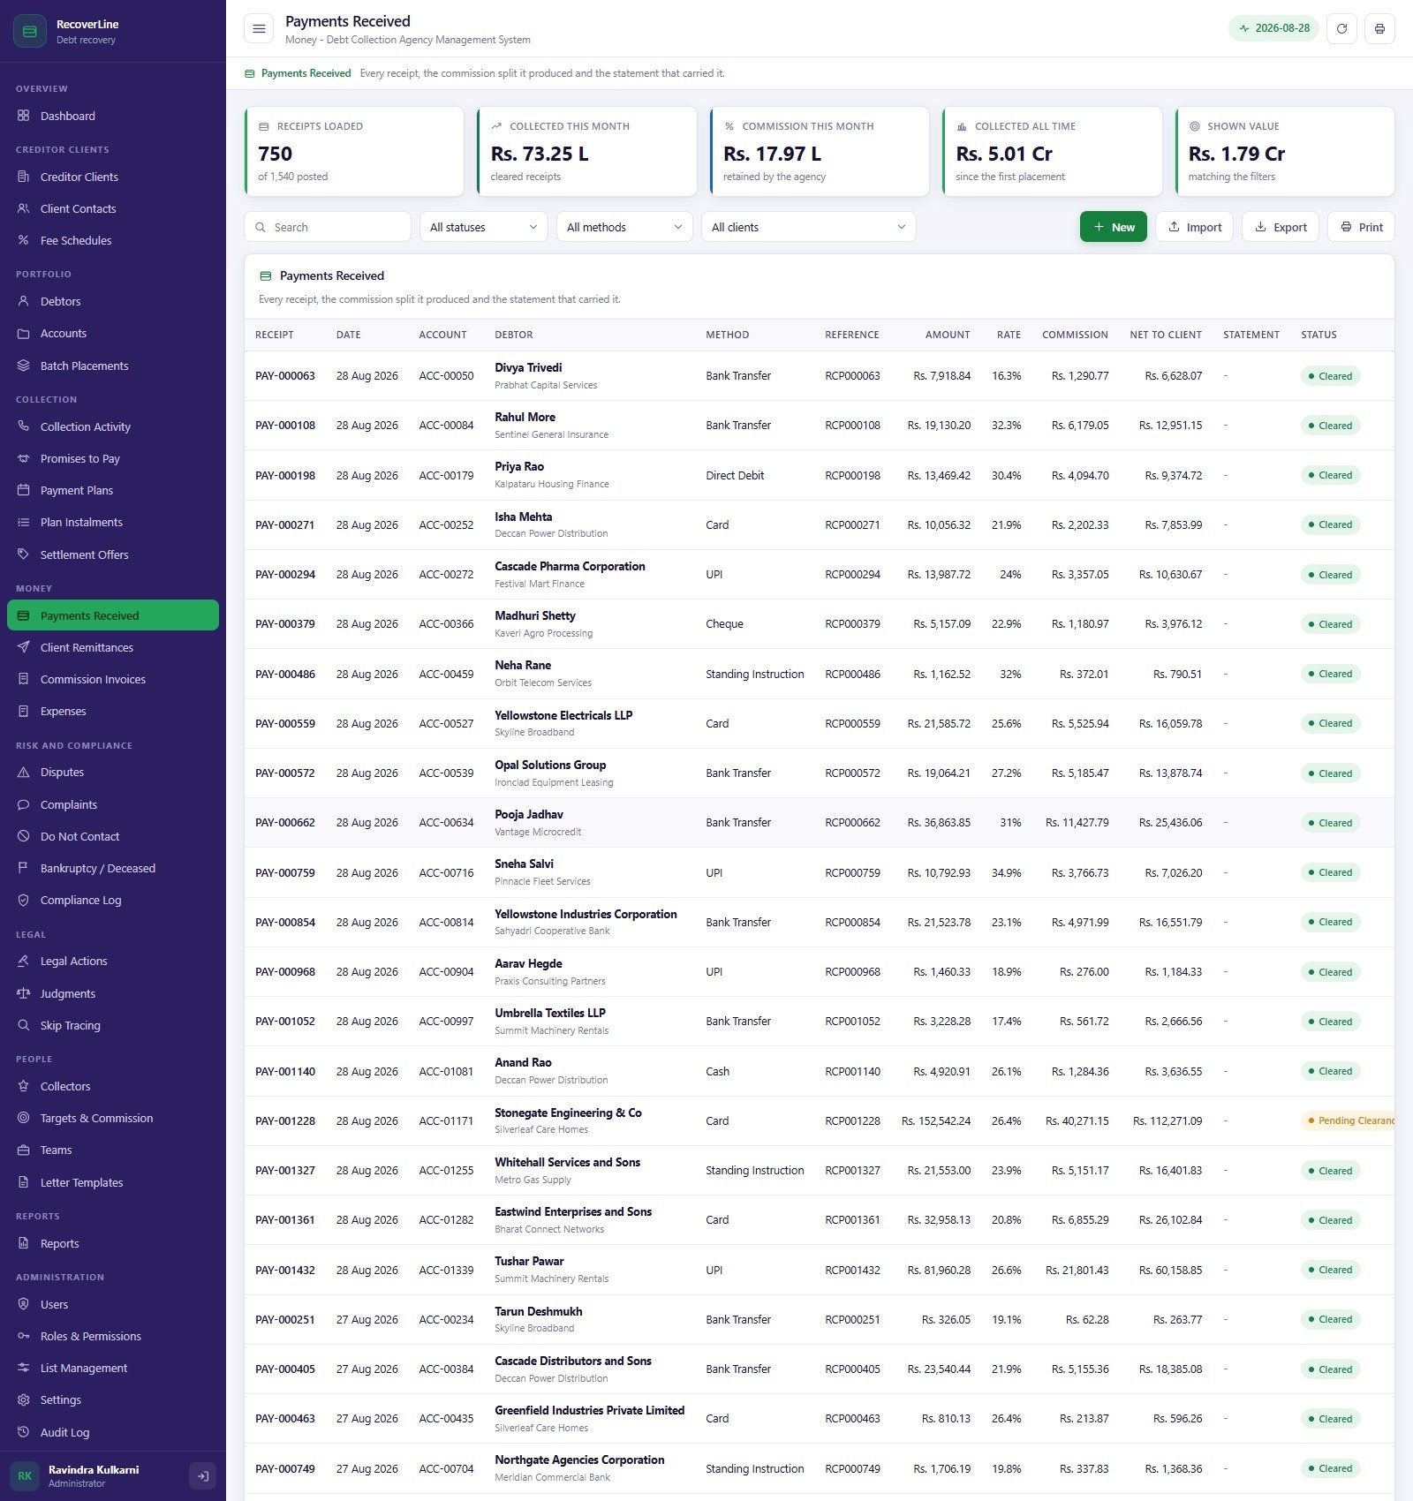Open Complaints in sidebar
The image size is (1413, 1501).
[x=113, y=804]
